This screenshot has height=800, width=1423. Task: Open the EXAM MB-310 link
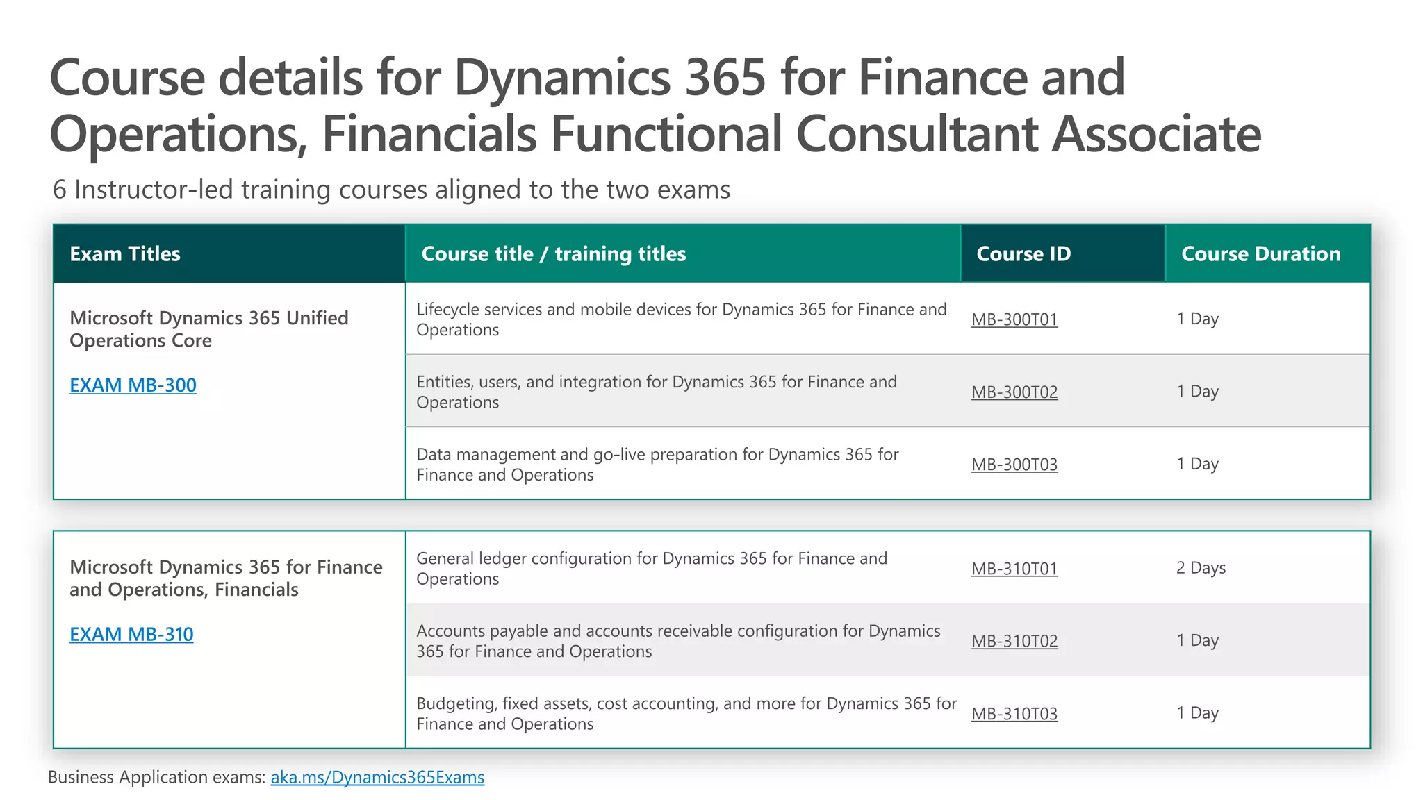(x=131, y=634)
